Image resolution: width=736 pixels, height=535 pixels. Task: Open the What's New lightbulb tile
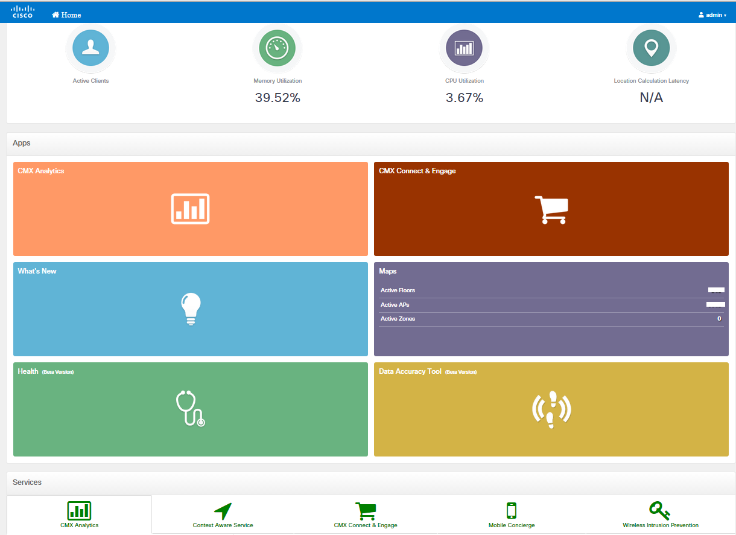coord(190,309)
